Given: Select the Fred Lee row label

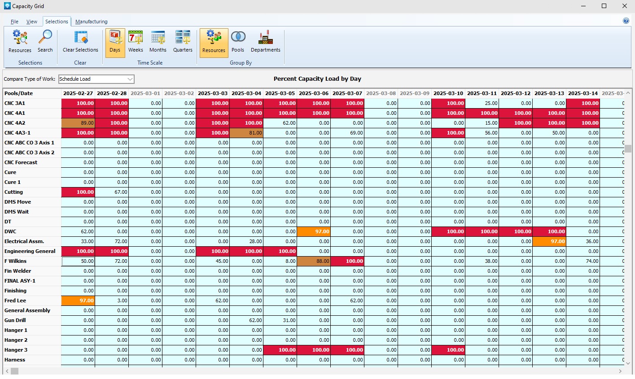Looking at the screenshot, I should pyautogui.click(x=32, y=301).
